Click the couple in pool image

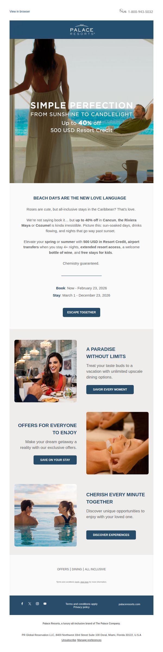click(x=45, y=515)
